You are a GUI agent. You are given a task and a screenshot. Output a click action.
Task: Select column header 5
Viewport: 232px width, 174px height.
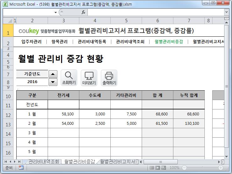tap(126, 21)
